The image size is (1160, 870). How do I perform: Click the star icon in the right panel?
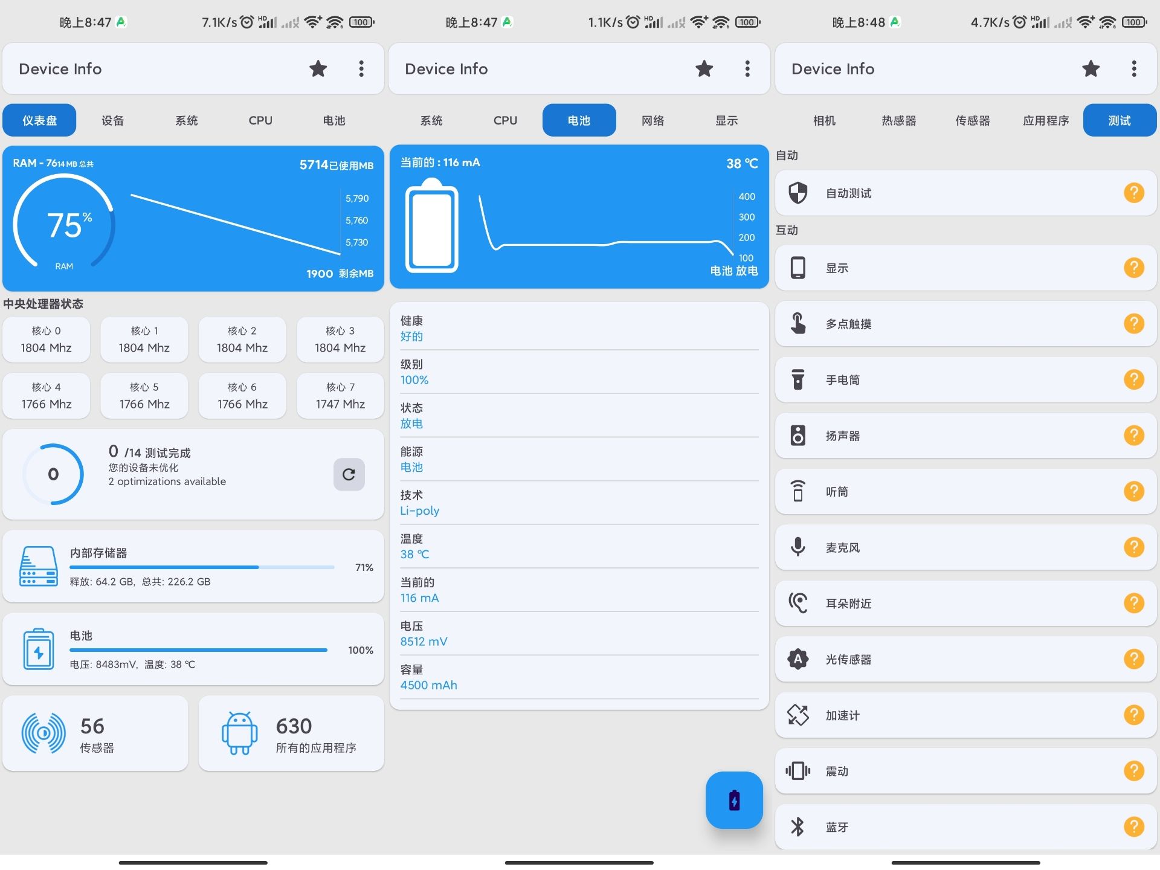point(1091,69)
